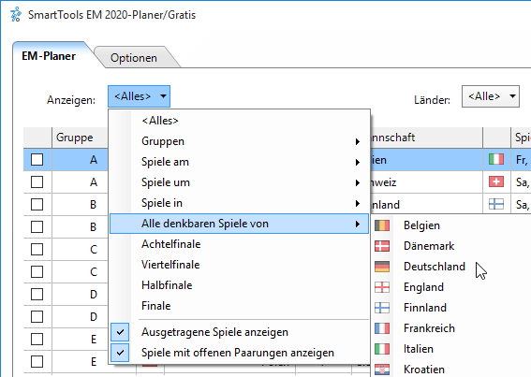Toggle Spiele mit offenen Paarungen anzeigen

pyautogui.click(x=239, y=353)
